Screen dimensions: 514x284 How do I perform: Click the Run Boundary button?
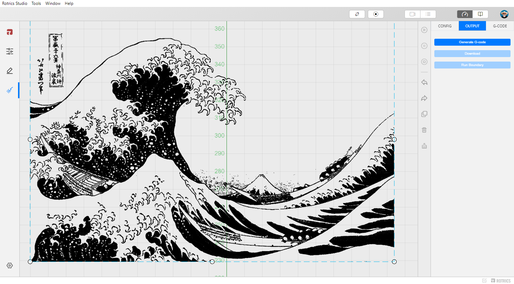[x=472, y=65]
